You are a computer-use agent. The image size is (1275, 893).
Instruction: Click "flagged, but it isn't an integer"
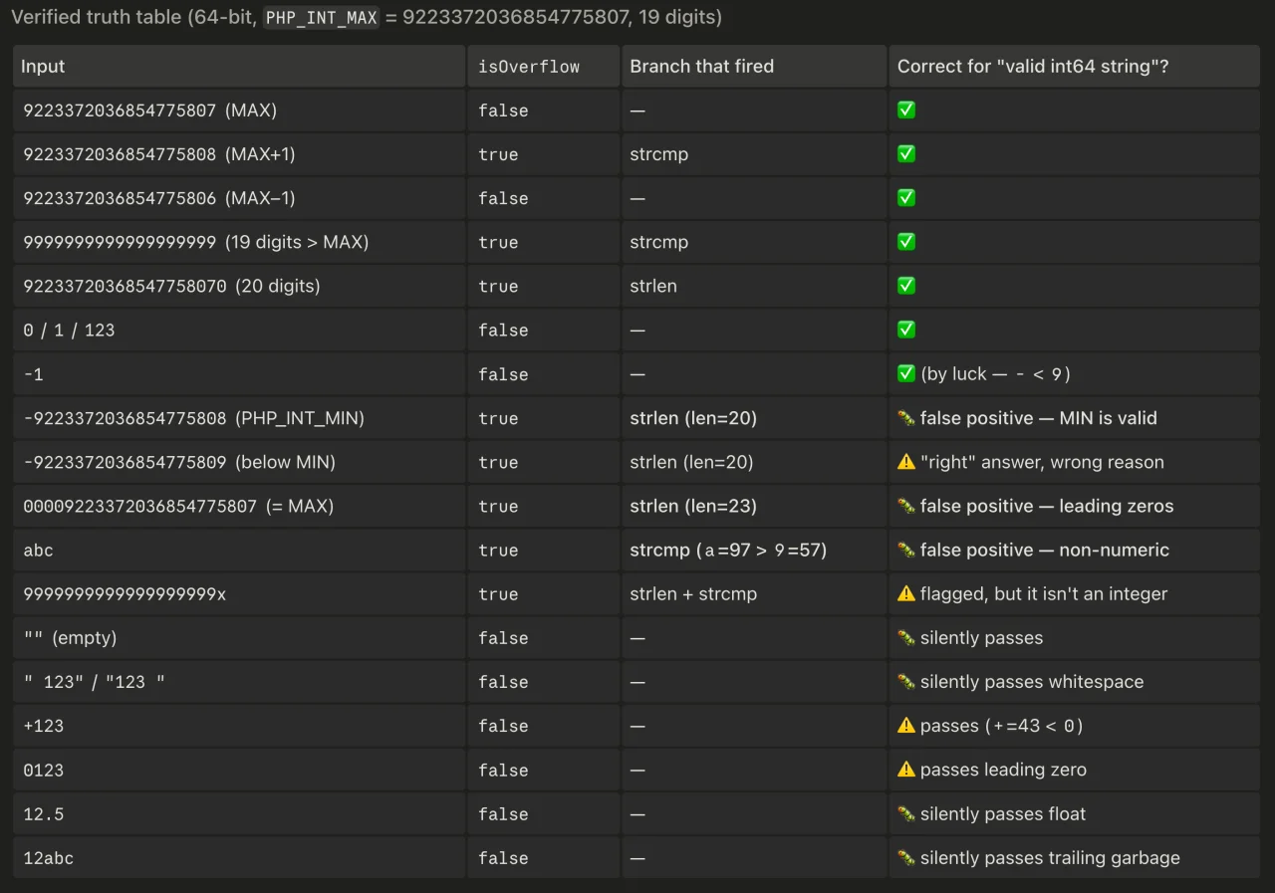[1044, 593]
